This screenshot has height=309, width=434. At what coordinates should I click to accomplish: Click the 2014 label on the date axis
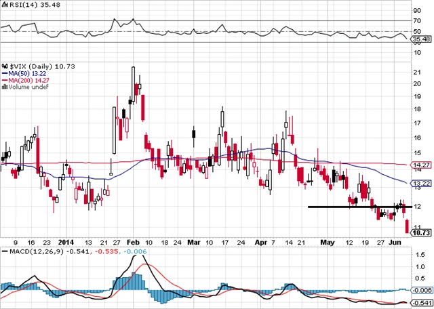66,241
